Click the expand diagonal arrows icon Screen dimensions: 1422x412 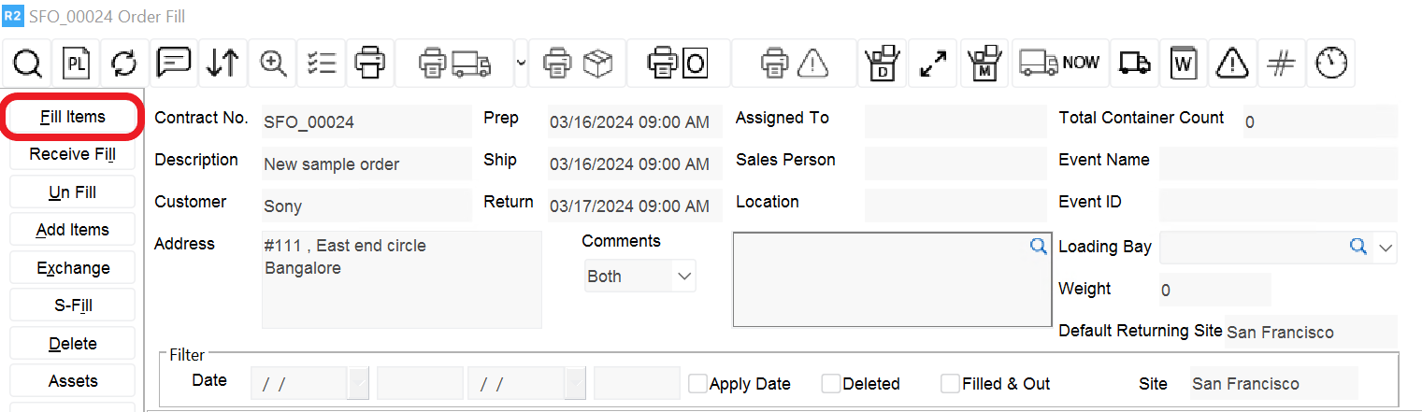coord(932,63)
